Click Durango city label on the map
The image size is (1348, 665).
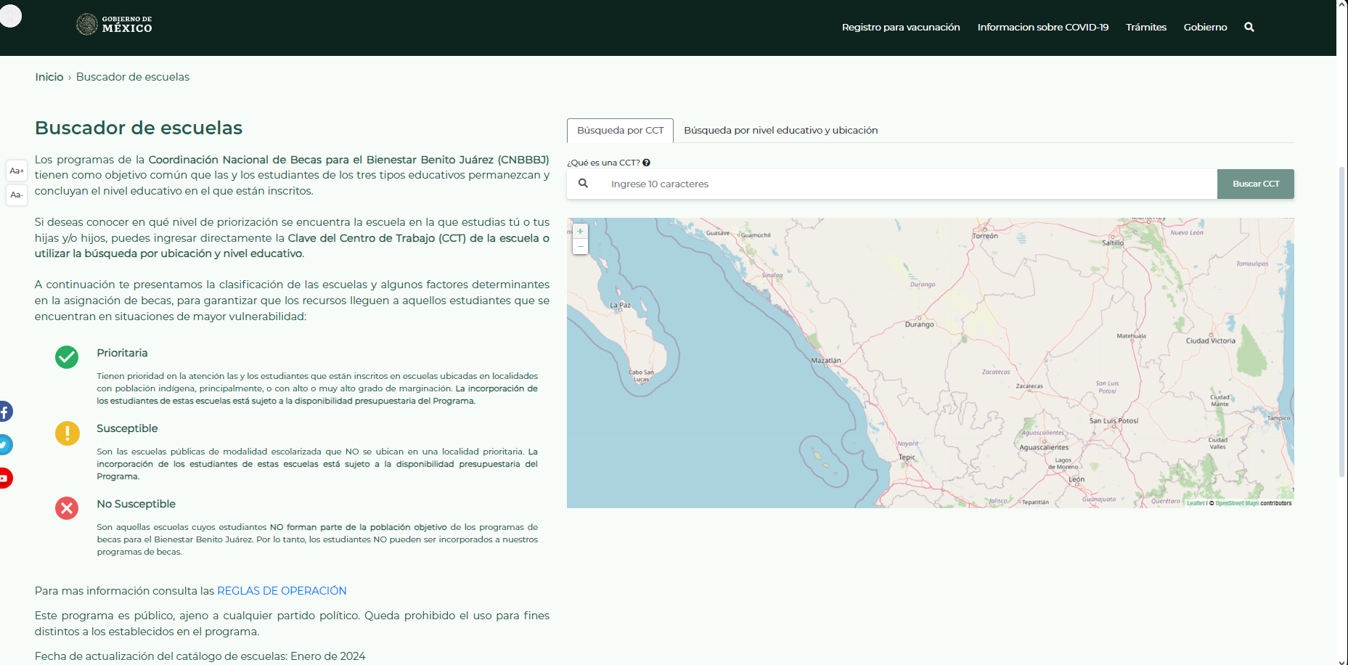[919, 325]
